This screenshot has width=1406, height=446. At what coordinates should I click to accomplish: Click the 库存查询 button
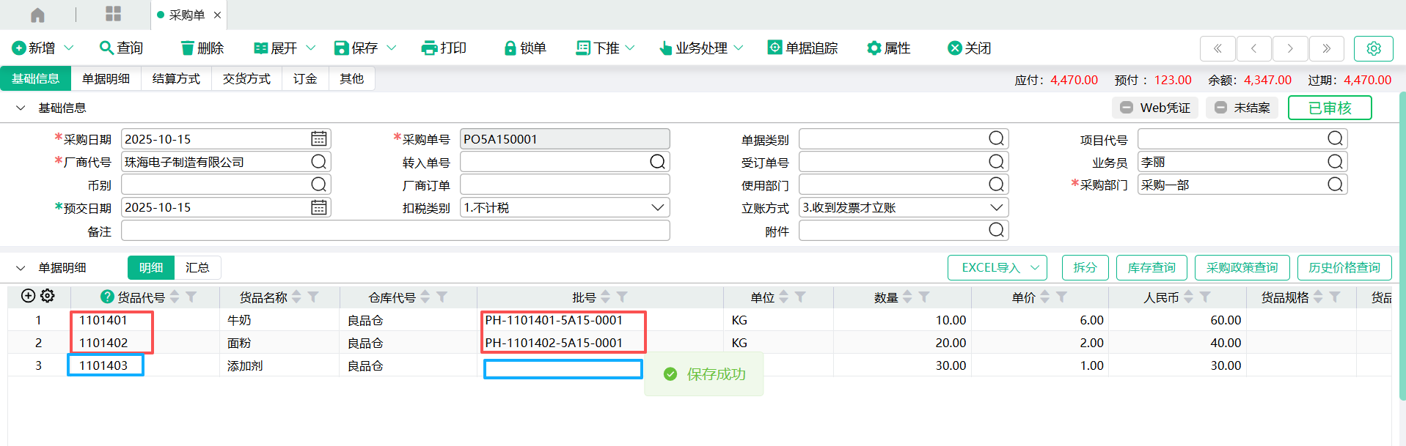pyautogui.click(x=1151, y=268)
